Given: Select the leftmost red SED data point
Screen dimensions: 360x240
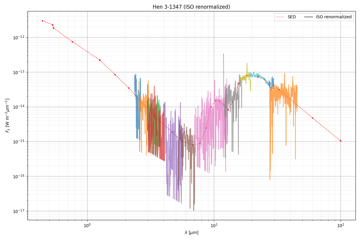Looking at the screenshot, I should tap(42, 21).
